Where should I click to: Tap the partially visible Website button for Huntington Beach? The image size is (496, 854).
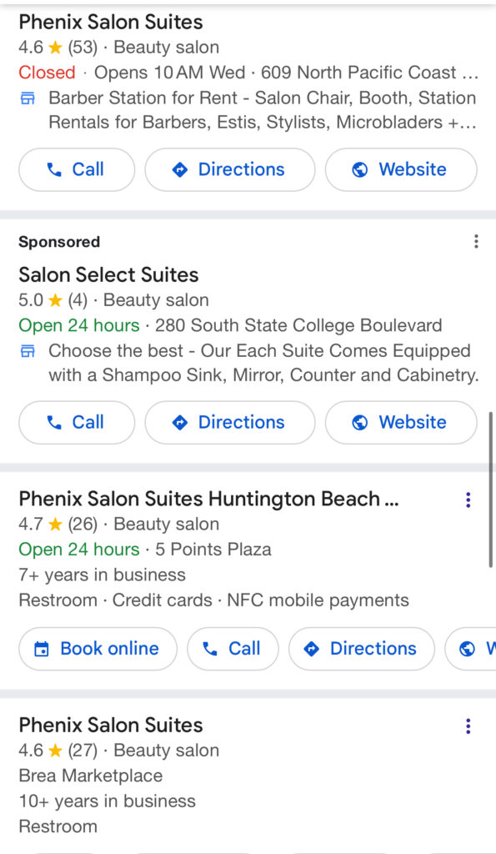click(470, 649)
